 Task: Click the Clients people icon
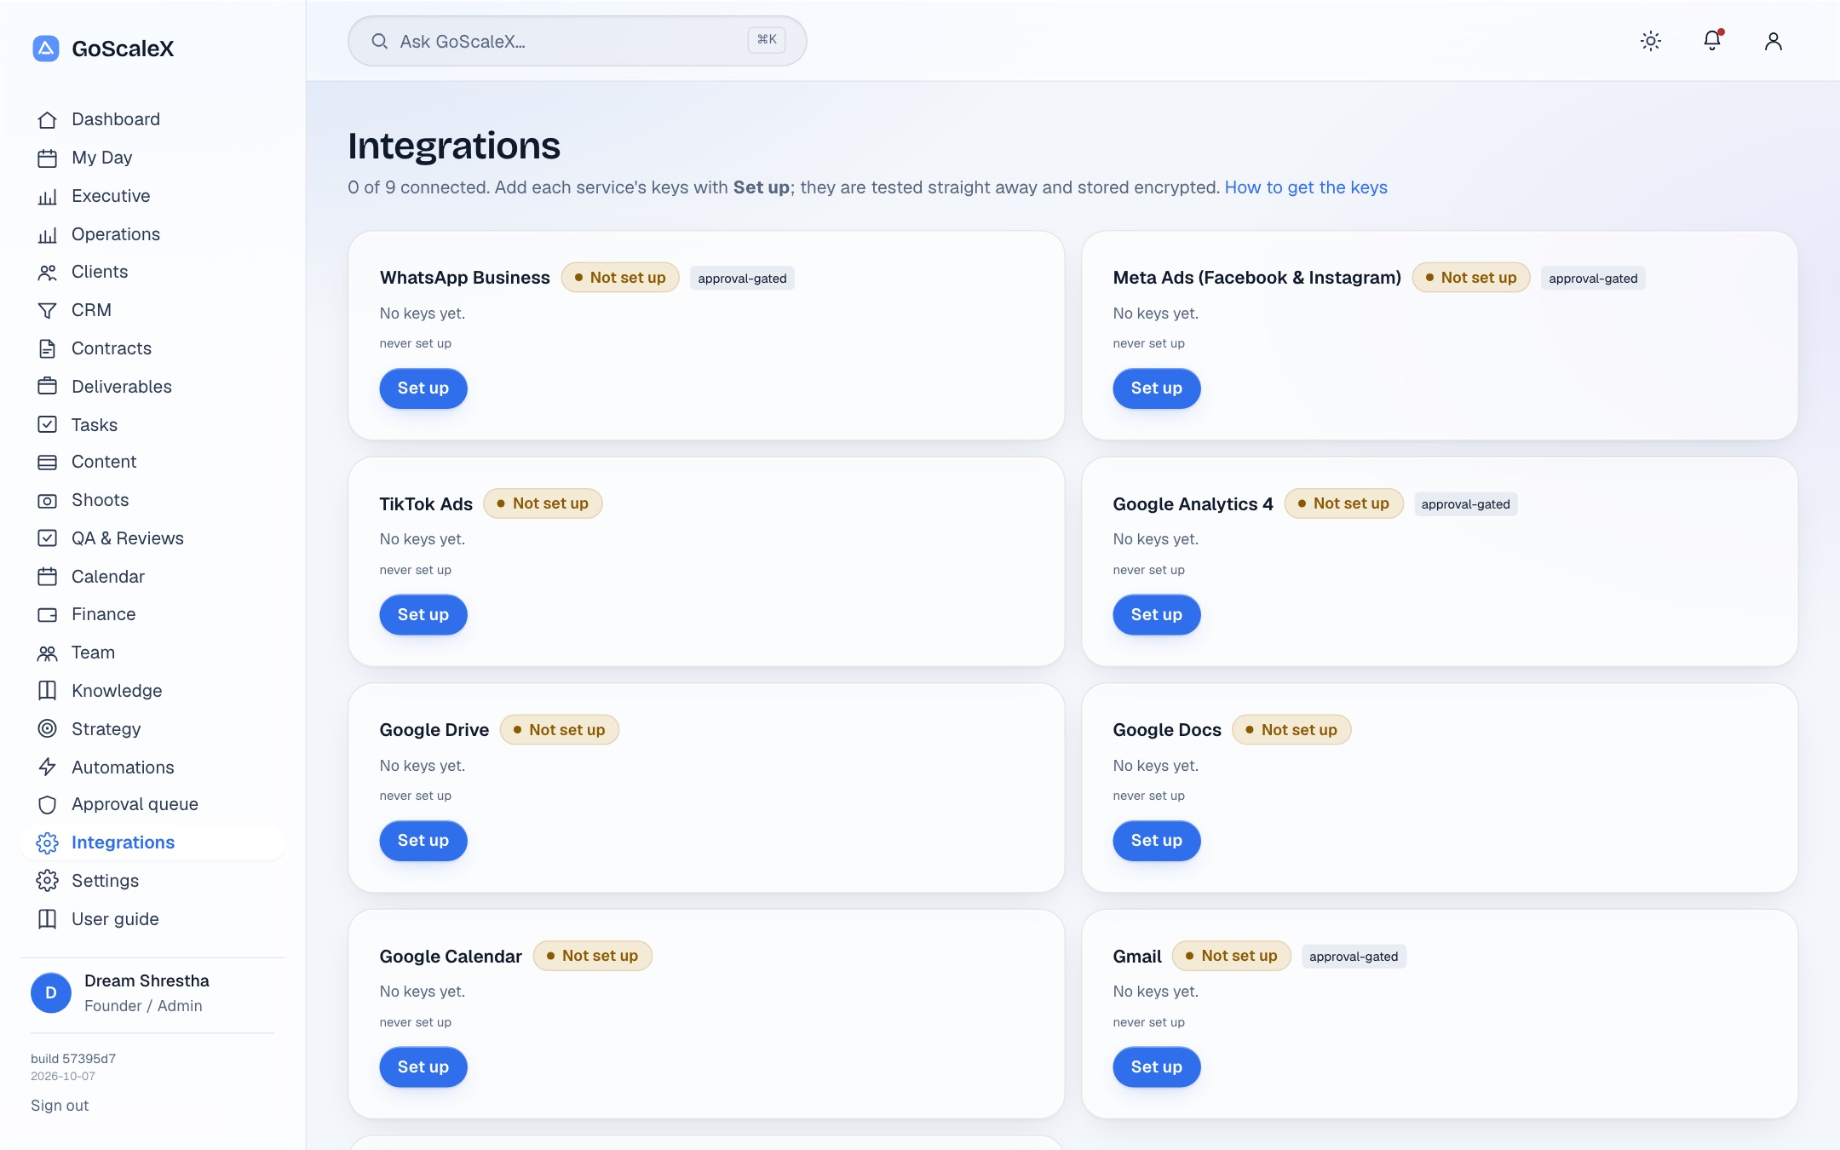tap(48, 273)
